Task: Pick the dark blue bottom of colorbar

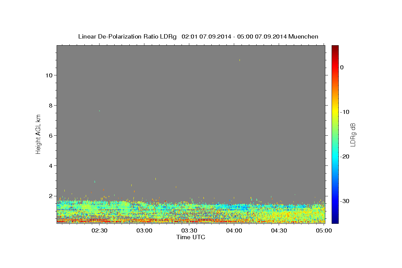Action: 335,221
